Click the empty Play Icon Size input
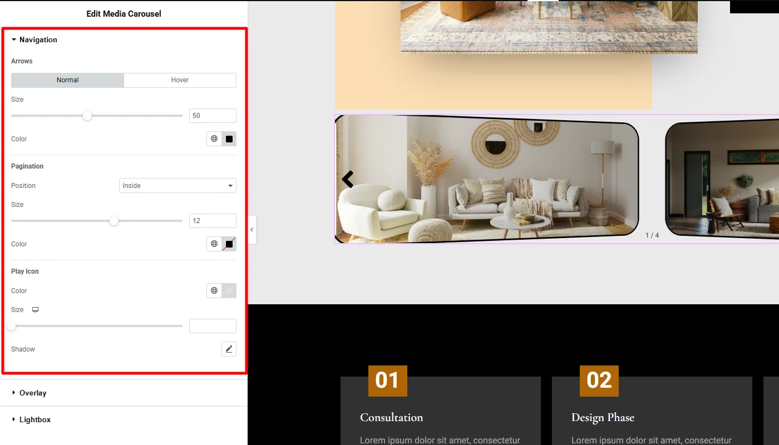Screen dimensions: 779x445 click(x=213, y=326)
